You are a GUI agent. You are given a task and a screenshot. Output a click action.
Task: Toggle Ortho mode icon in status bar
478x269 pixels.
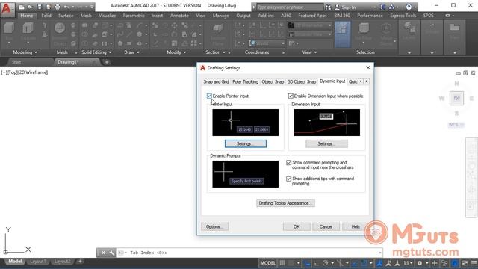click(316, 263)
